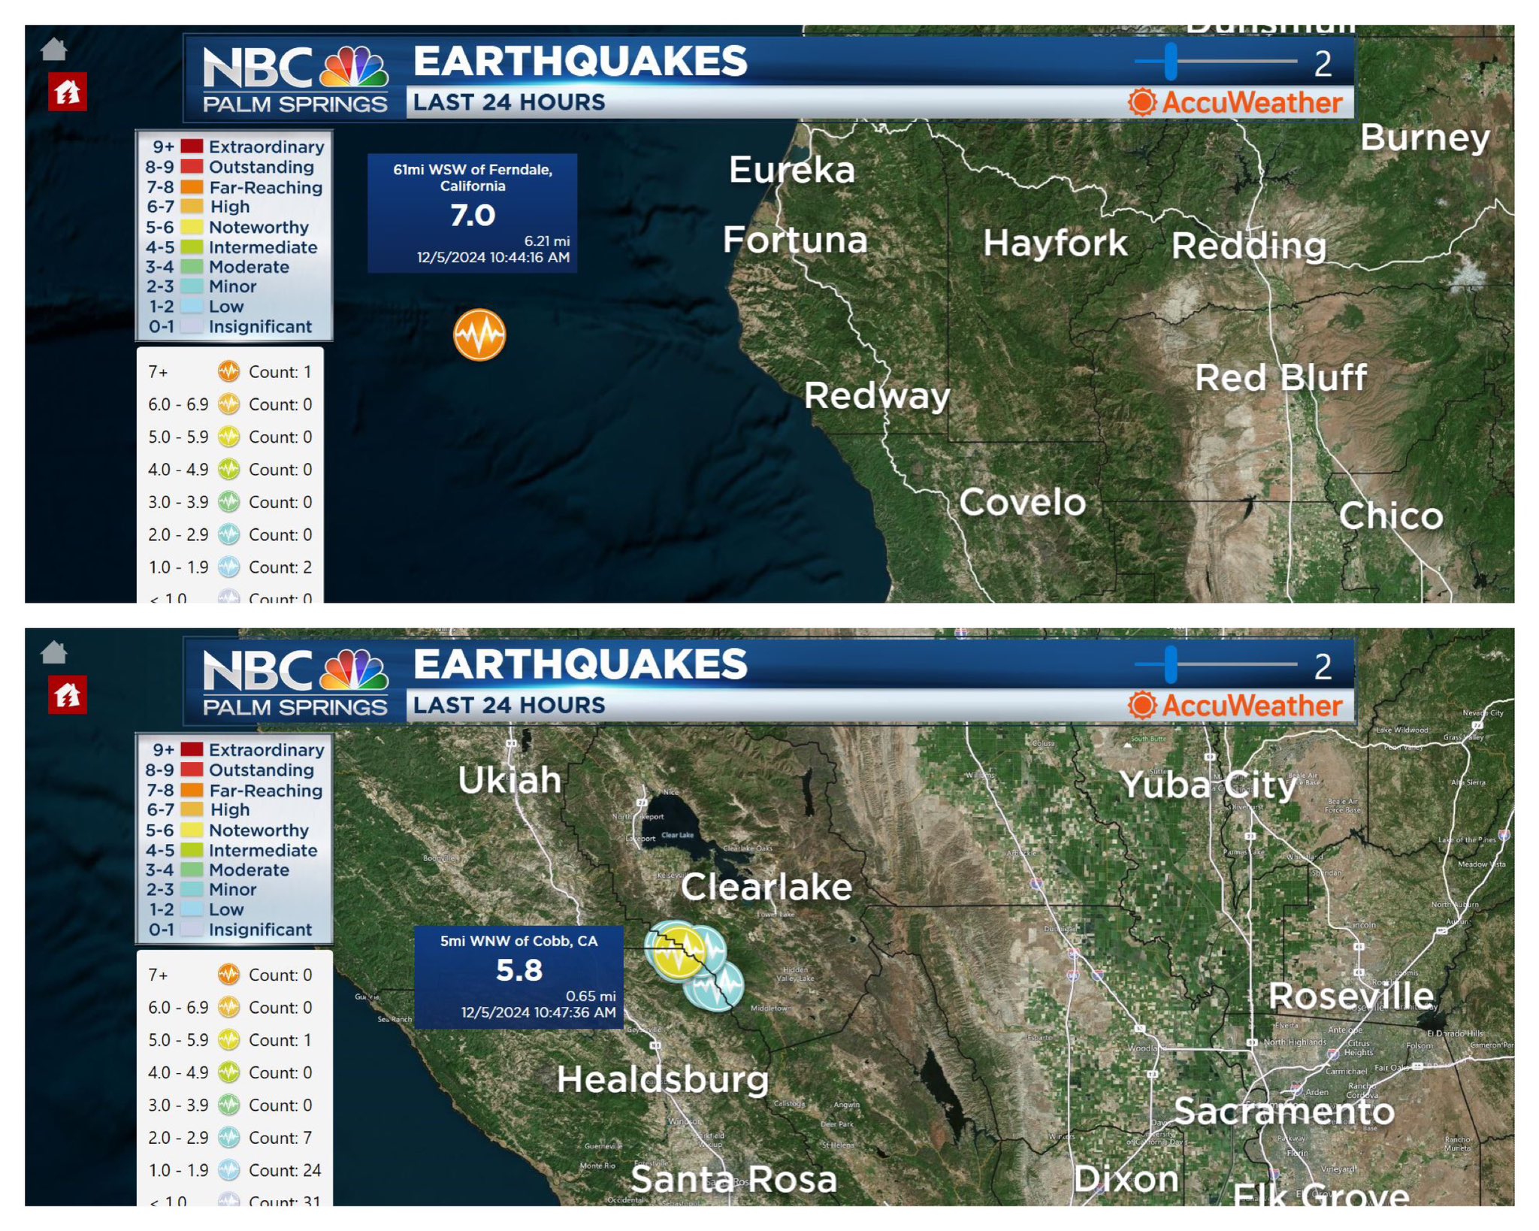
Task: Select the 5.0 - 5.9 Count: 1 row in bottom list
Action: point(229,1040)
